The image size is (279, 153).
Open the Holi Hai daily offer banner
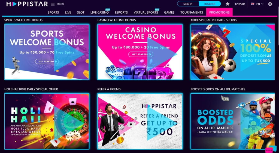coord(47,121)
